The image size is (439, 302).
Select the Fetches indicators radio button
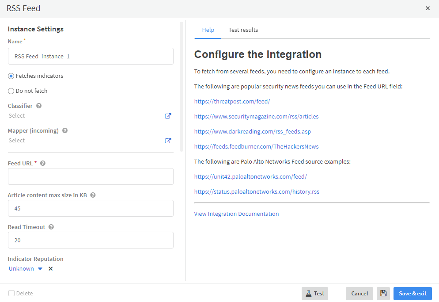coord(11,76)
